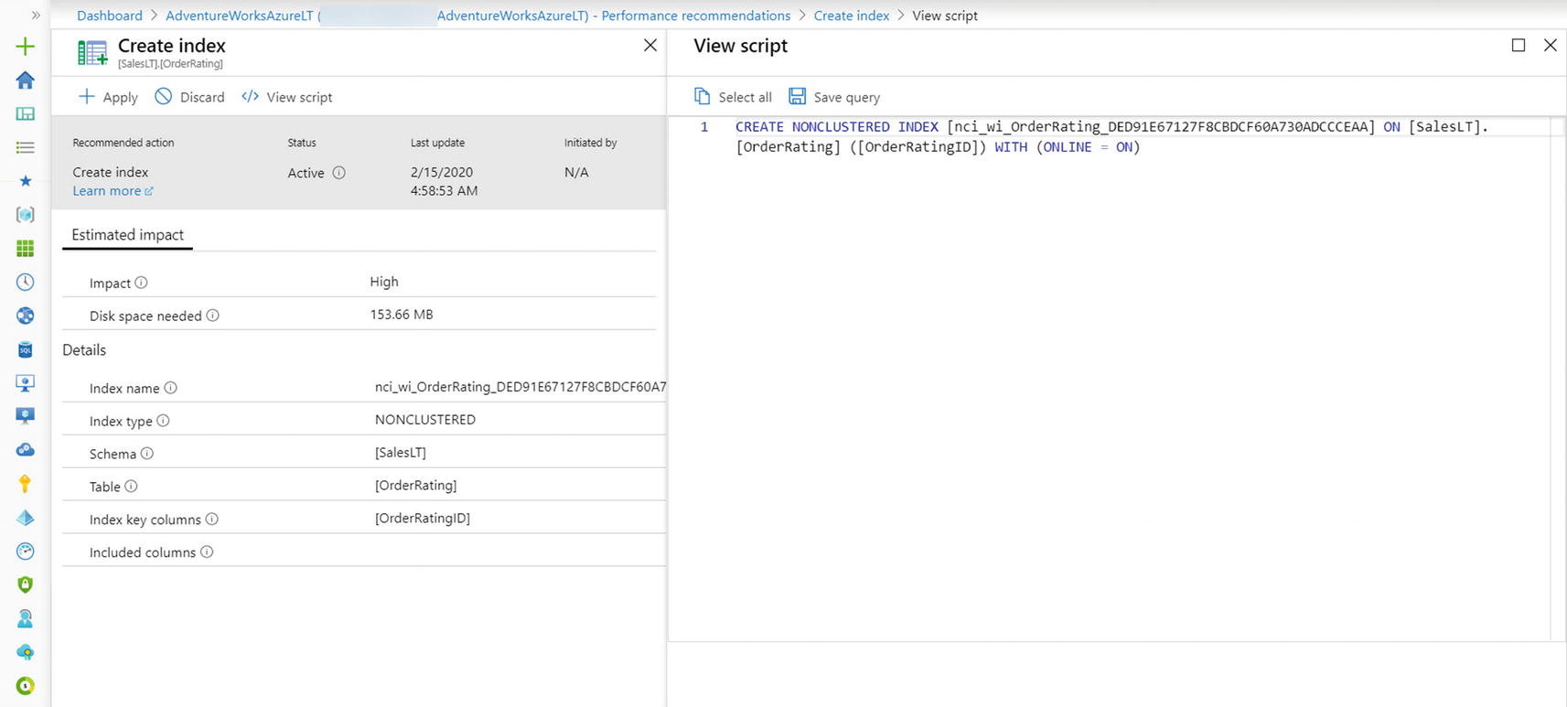The width and height of the screenshot is (1567, 707).
Task: Click Select all in View script panel
Action: [733, 97]
